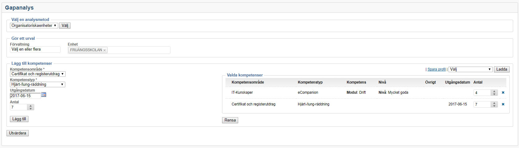
Task: Click the Kompetens column header
Action: [356, 82]
